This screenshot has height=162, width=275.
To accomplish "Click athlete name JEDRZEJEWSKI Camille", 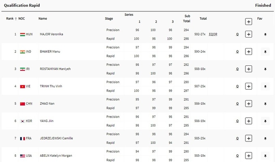I will pyautogui.click(x=56, y=139).
